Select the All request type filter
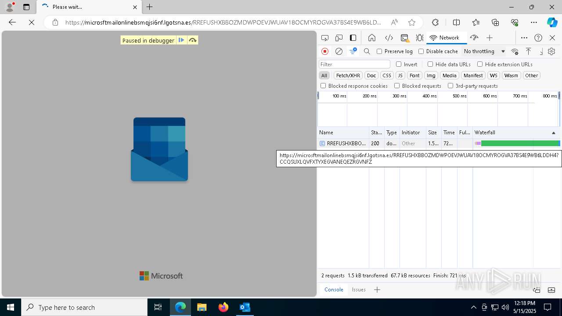562x316 pixels. [324, 75]
